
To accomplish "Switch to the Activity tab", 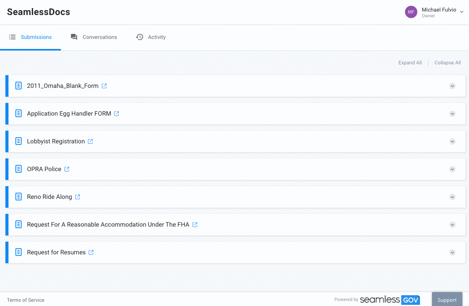I will point(151,37).
